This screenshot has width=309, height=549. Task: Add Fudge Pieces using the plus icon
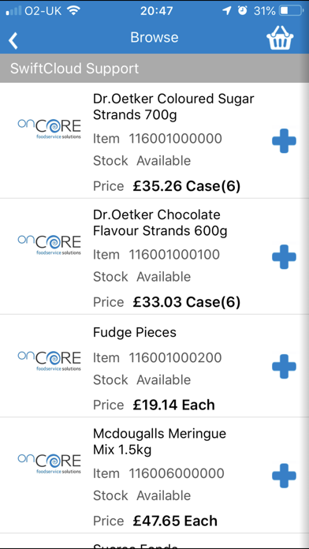[x=284, y=366]
